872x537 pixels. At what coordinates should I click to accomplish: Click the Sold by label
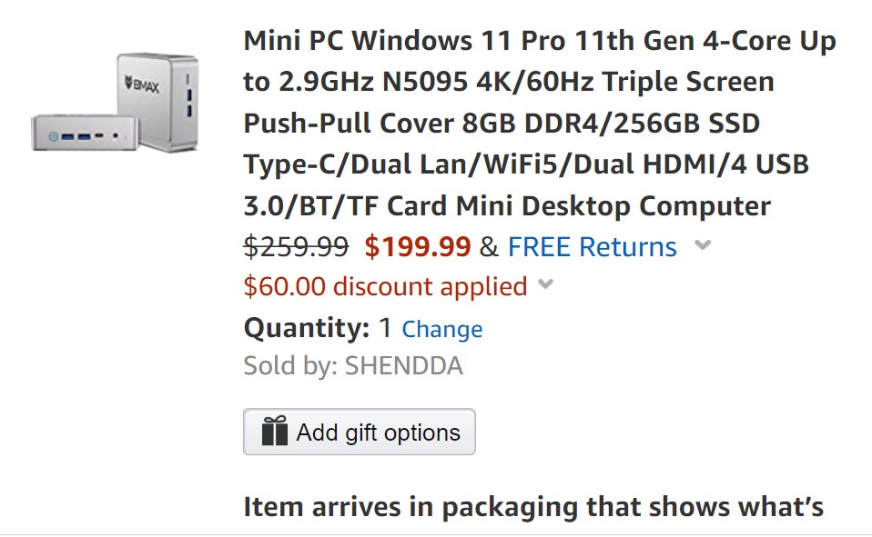292,365
